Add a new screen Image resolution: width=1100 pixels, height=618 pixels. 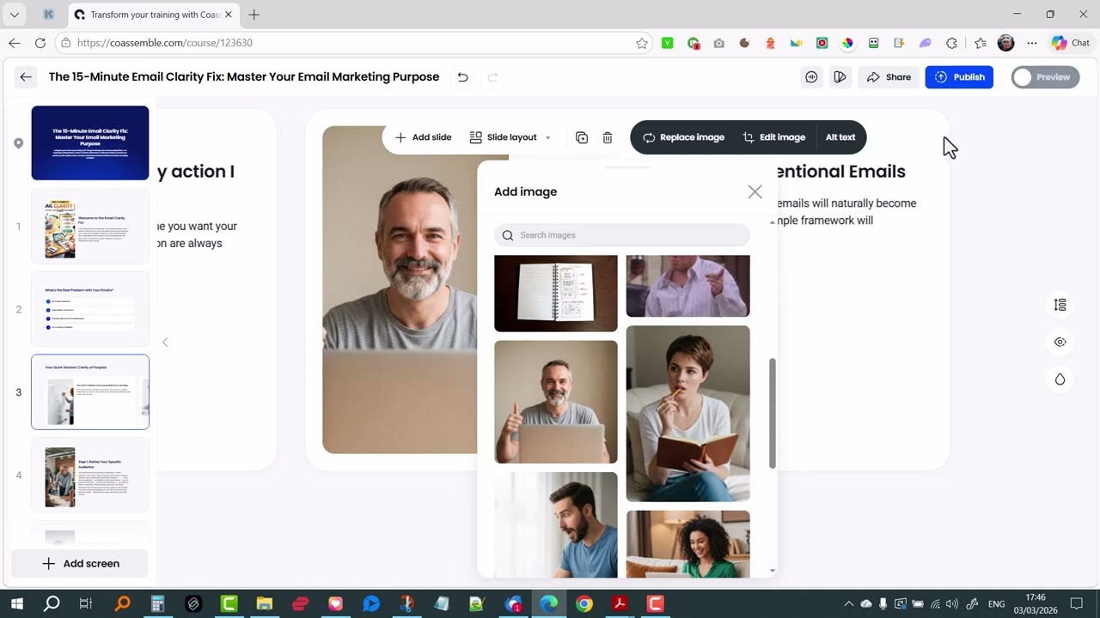pos(80,564)
